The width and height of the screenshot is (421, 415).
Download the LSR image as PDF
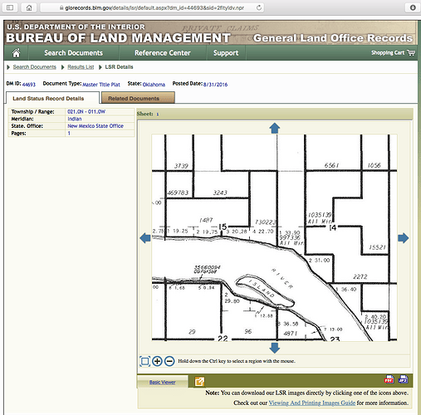(x=389, y=379)
